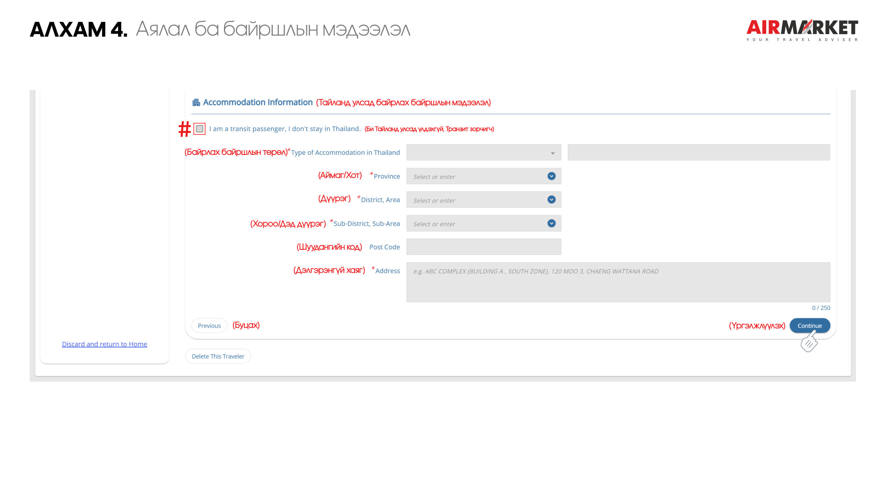Open the Type of Accommodation dropdown

tap(483, 152)
